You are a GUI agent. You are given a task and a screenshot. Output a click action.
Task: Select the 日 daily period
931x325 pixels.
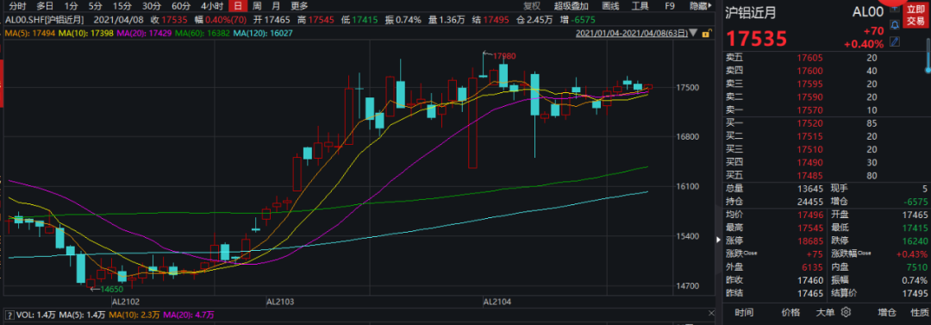pos(238,7)
